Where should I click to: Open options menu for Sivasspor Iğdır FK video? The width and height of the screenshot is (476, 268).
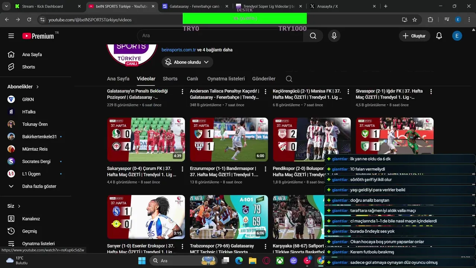[x=431, y=92]
